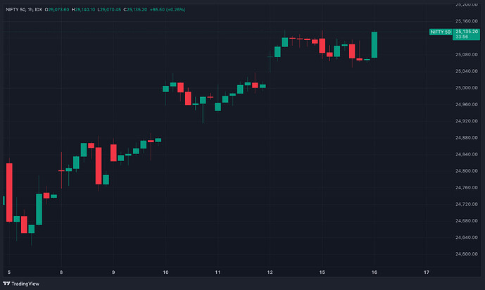Click the 25,135.20 current price tag
The width and height of the screenshot is (485, 290).
coord(465,31)
